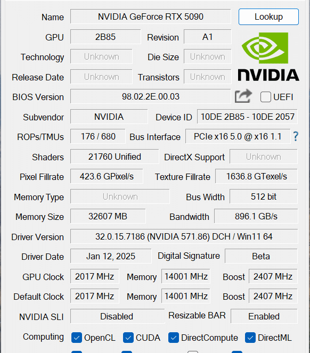Screen dimensions: 310x353
Task: Click the Resizable BAR Enabled field
Action: [264, 316]
